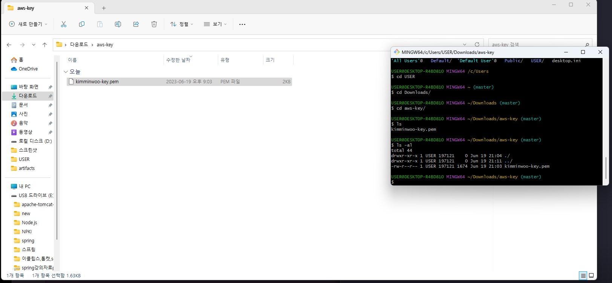Open spring folder in sidebar
This screenshot has height=283, width=612.
click(x=28, y=241)
